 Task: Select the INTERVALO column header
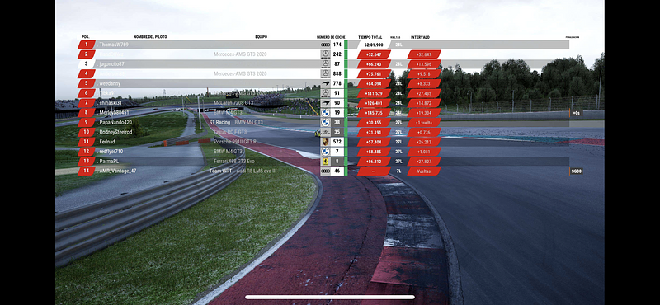pyautogui.click(x=420, y=37)
